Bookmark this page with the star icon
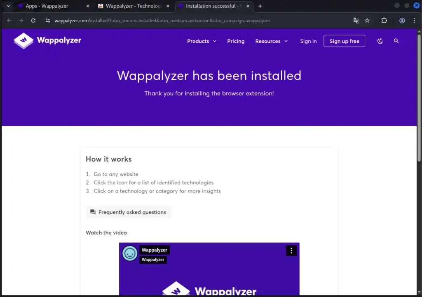The image size is (422, 297). coord(367,21)
